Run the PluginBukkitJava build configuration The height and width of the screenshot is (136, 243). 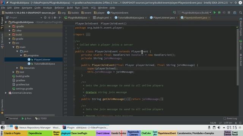(215, 12)
